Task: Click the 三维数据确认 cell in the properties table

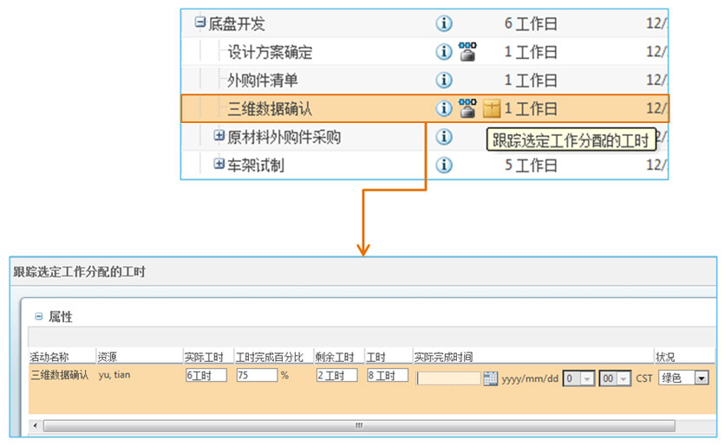Action: (x=59, y=375)
